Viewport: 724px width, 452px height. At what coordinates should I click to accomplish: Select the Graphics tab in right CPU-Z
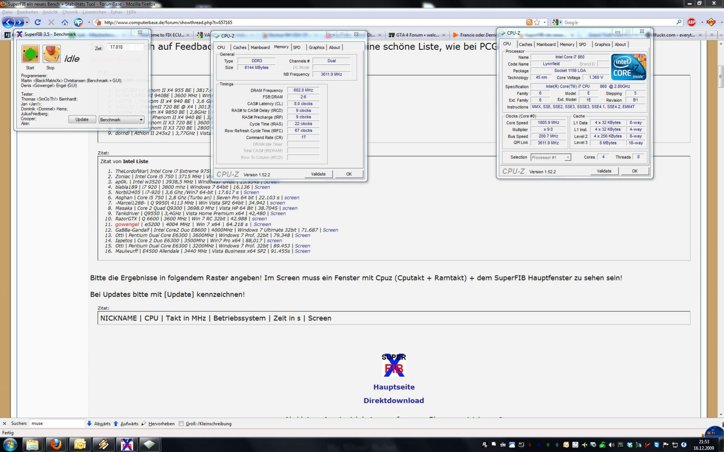pos(602,44)
